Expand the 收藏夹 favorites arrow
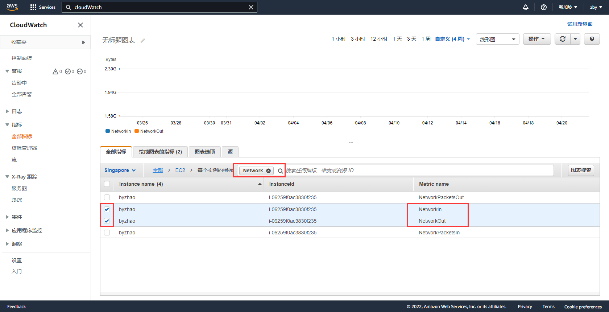Screen dimensions: 609x312 pyautogui.click(x=84, y=42)
